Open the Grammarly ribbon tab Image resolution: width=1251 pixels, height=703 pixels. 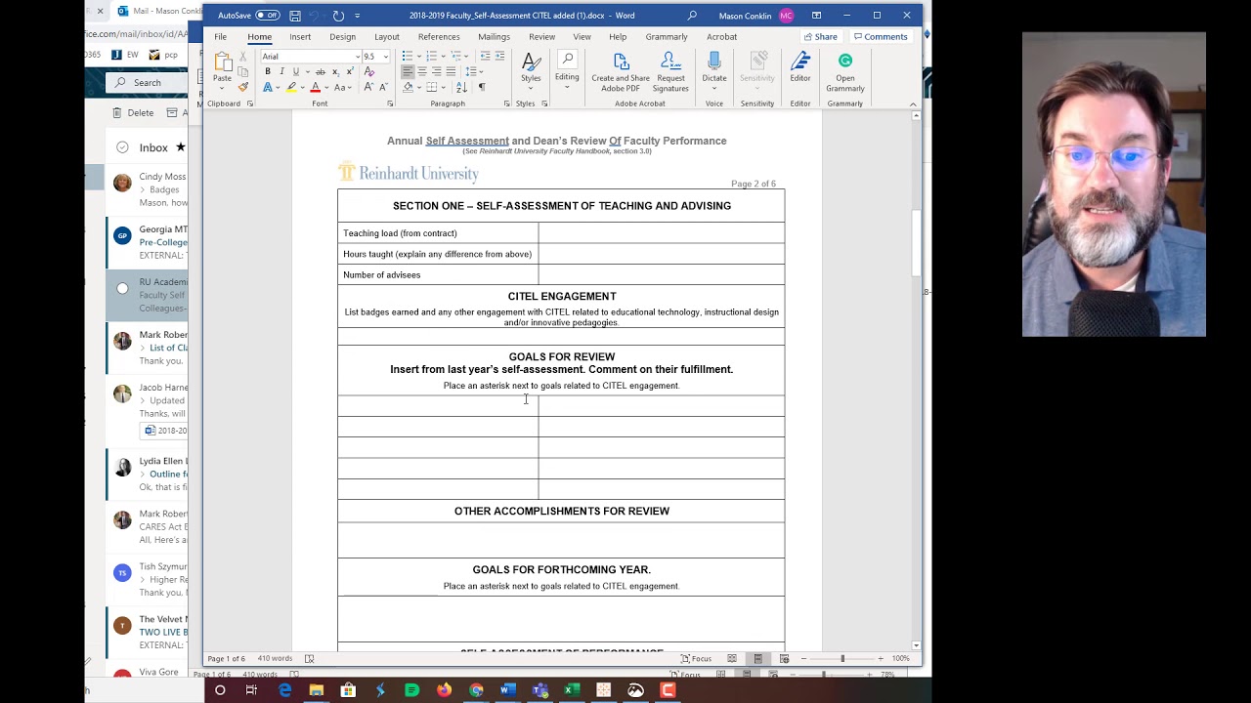tap(667, 37)
